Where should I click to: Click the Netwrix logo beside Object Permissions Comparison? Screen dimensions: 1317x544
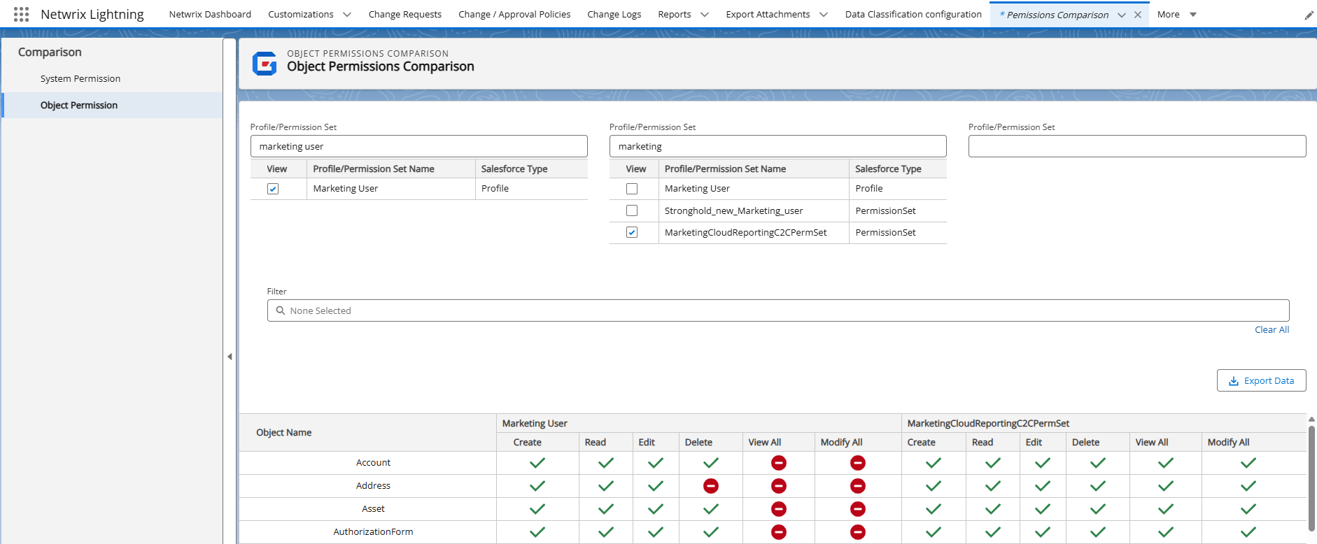coord(265,64)
